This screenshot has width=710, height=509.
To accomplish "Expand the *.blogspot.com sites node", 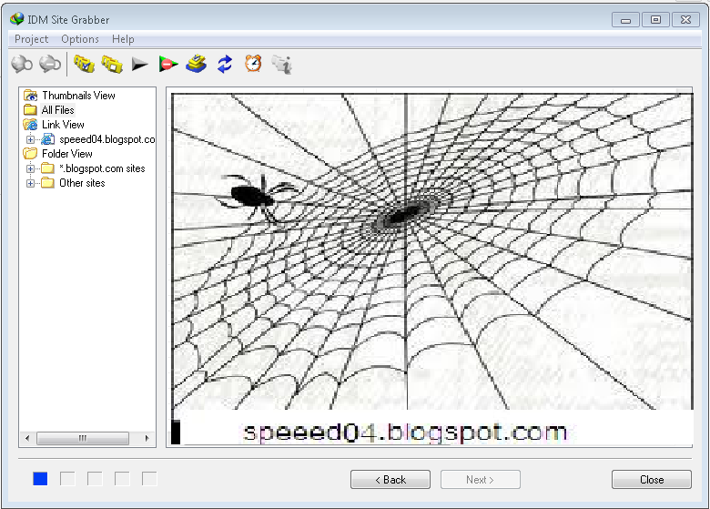I will pos(30,168).
